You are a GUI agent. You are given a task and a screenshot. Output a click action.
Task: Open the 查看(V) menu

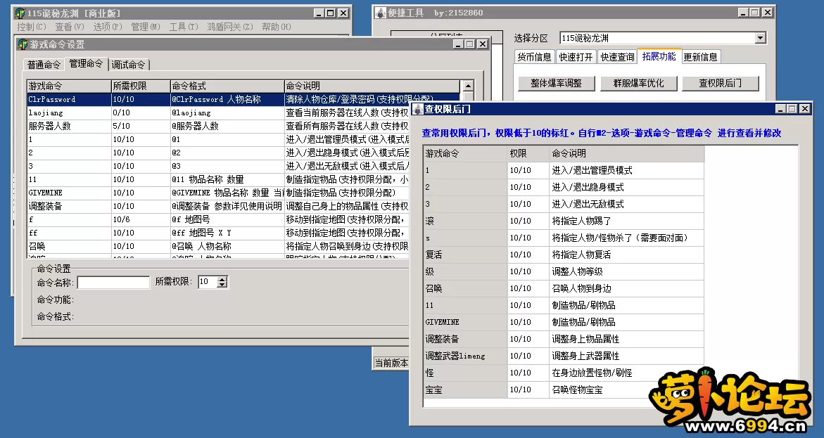(x=70, y=27)
